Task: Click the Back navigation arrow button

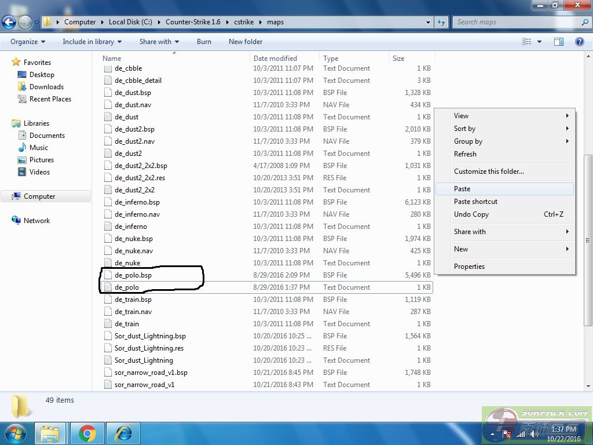Action: [x=9, y=23]
